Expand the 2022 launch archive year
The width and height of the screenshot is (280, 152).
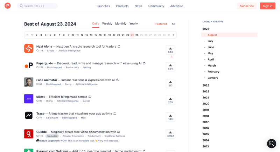[x=206, y=91]
